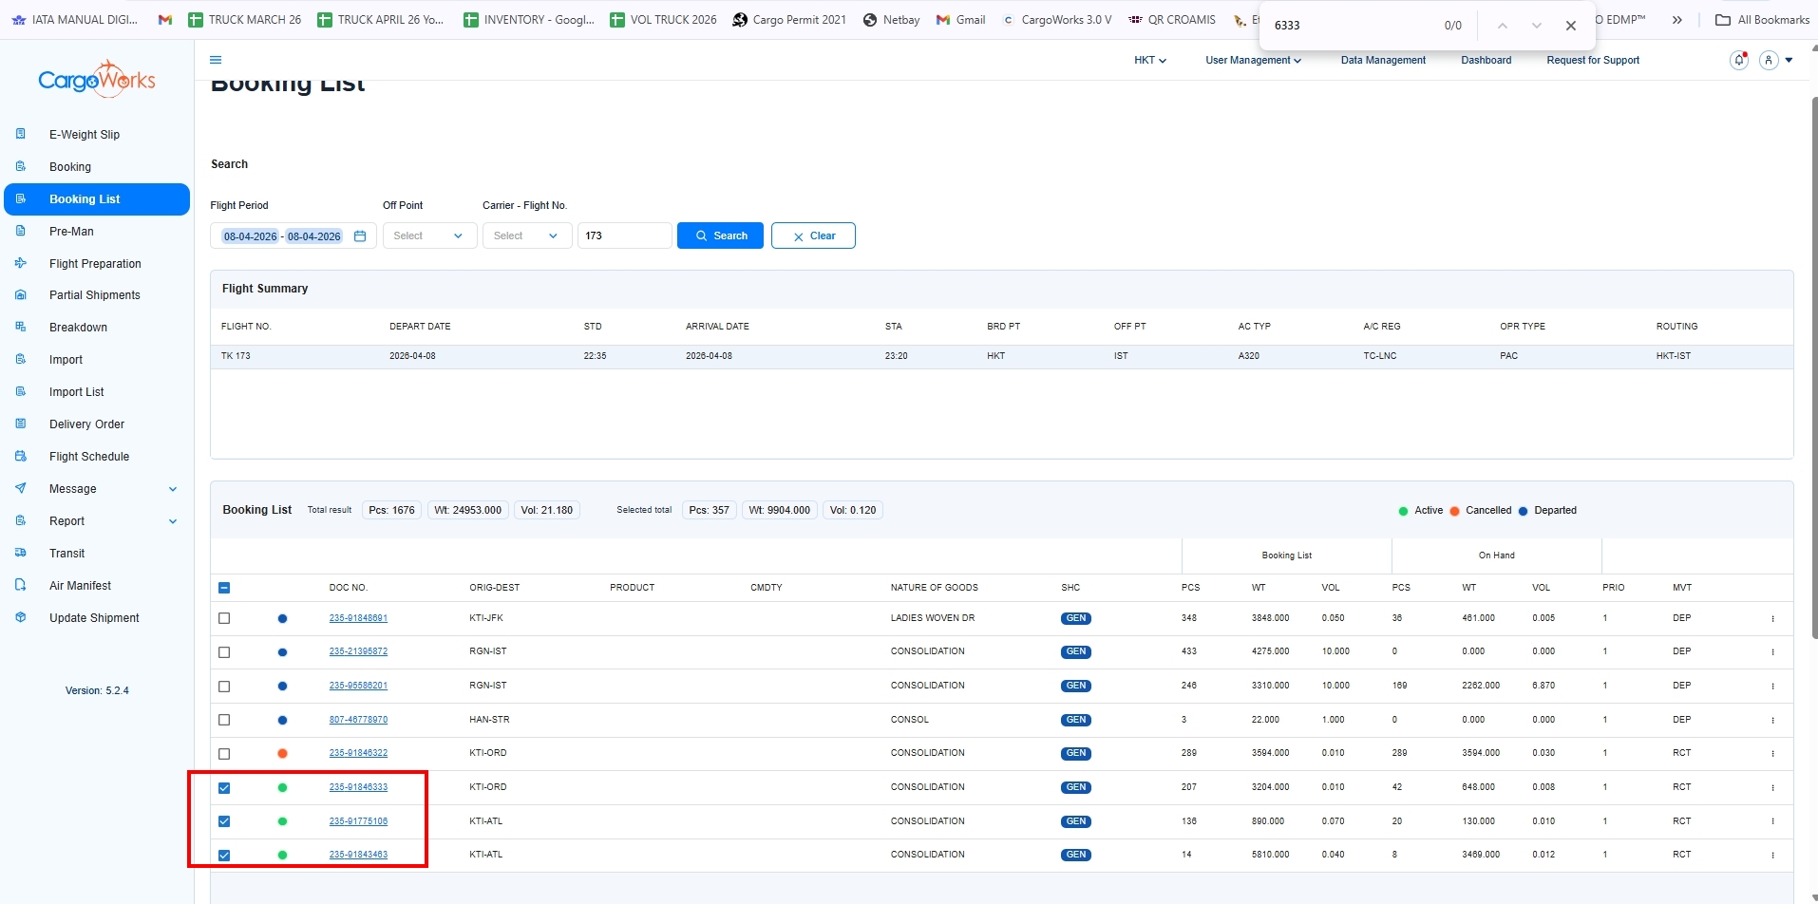This screenshot has width=1818, height=904.
Task: Toggle the select-all header checkbox
Action: pos(224,588)
